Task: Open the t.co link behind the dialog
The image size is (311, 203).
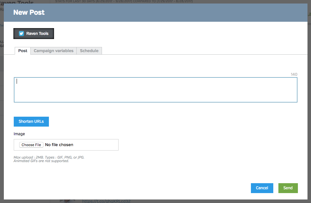Action: click(x=106, y=201)
